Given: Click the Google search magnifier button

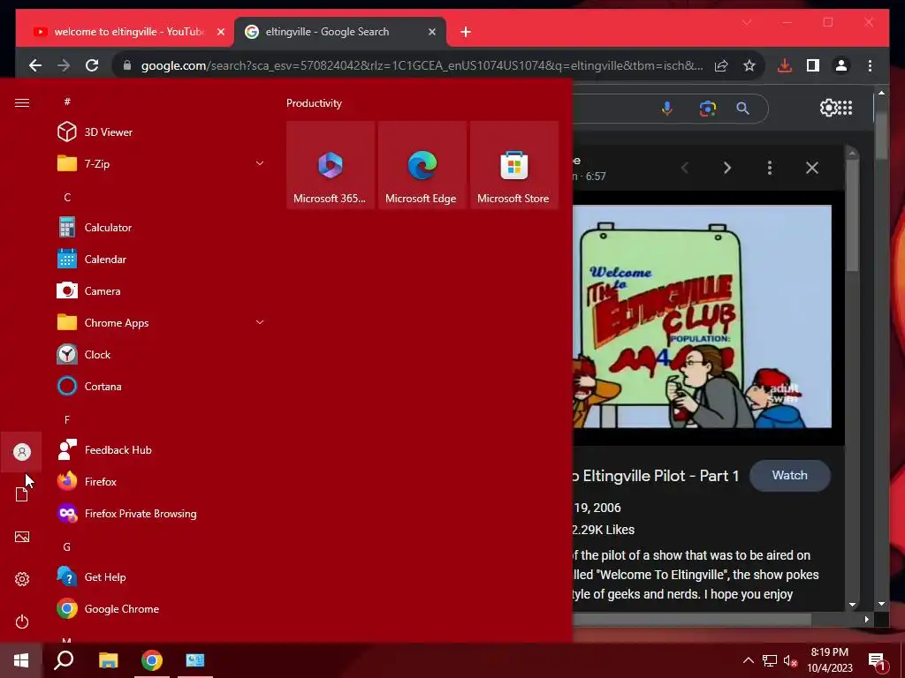Looking at the screenshot, I should 742,108.
